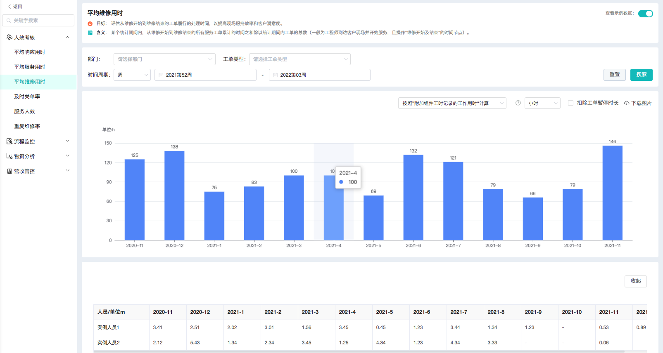Collapse the 人效考核 menu section
This screenshot has width=663, height=353.
click(x=68, y=38)
